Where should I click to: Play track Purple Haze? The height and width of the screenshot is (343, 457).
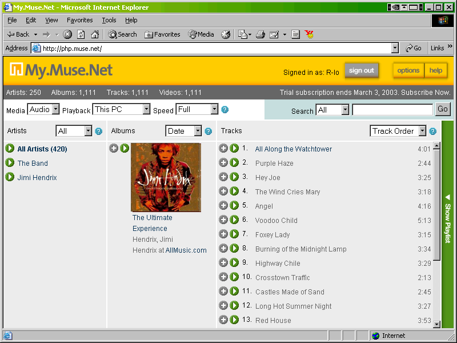pyautogui.click(x=234, y=162)
